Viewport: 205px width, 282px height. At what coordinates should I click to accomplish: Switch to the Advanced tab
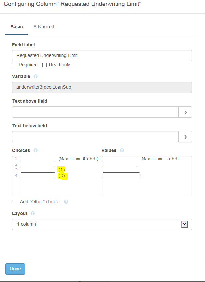tap(44, 27)
